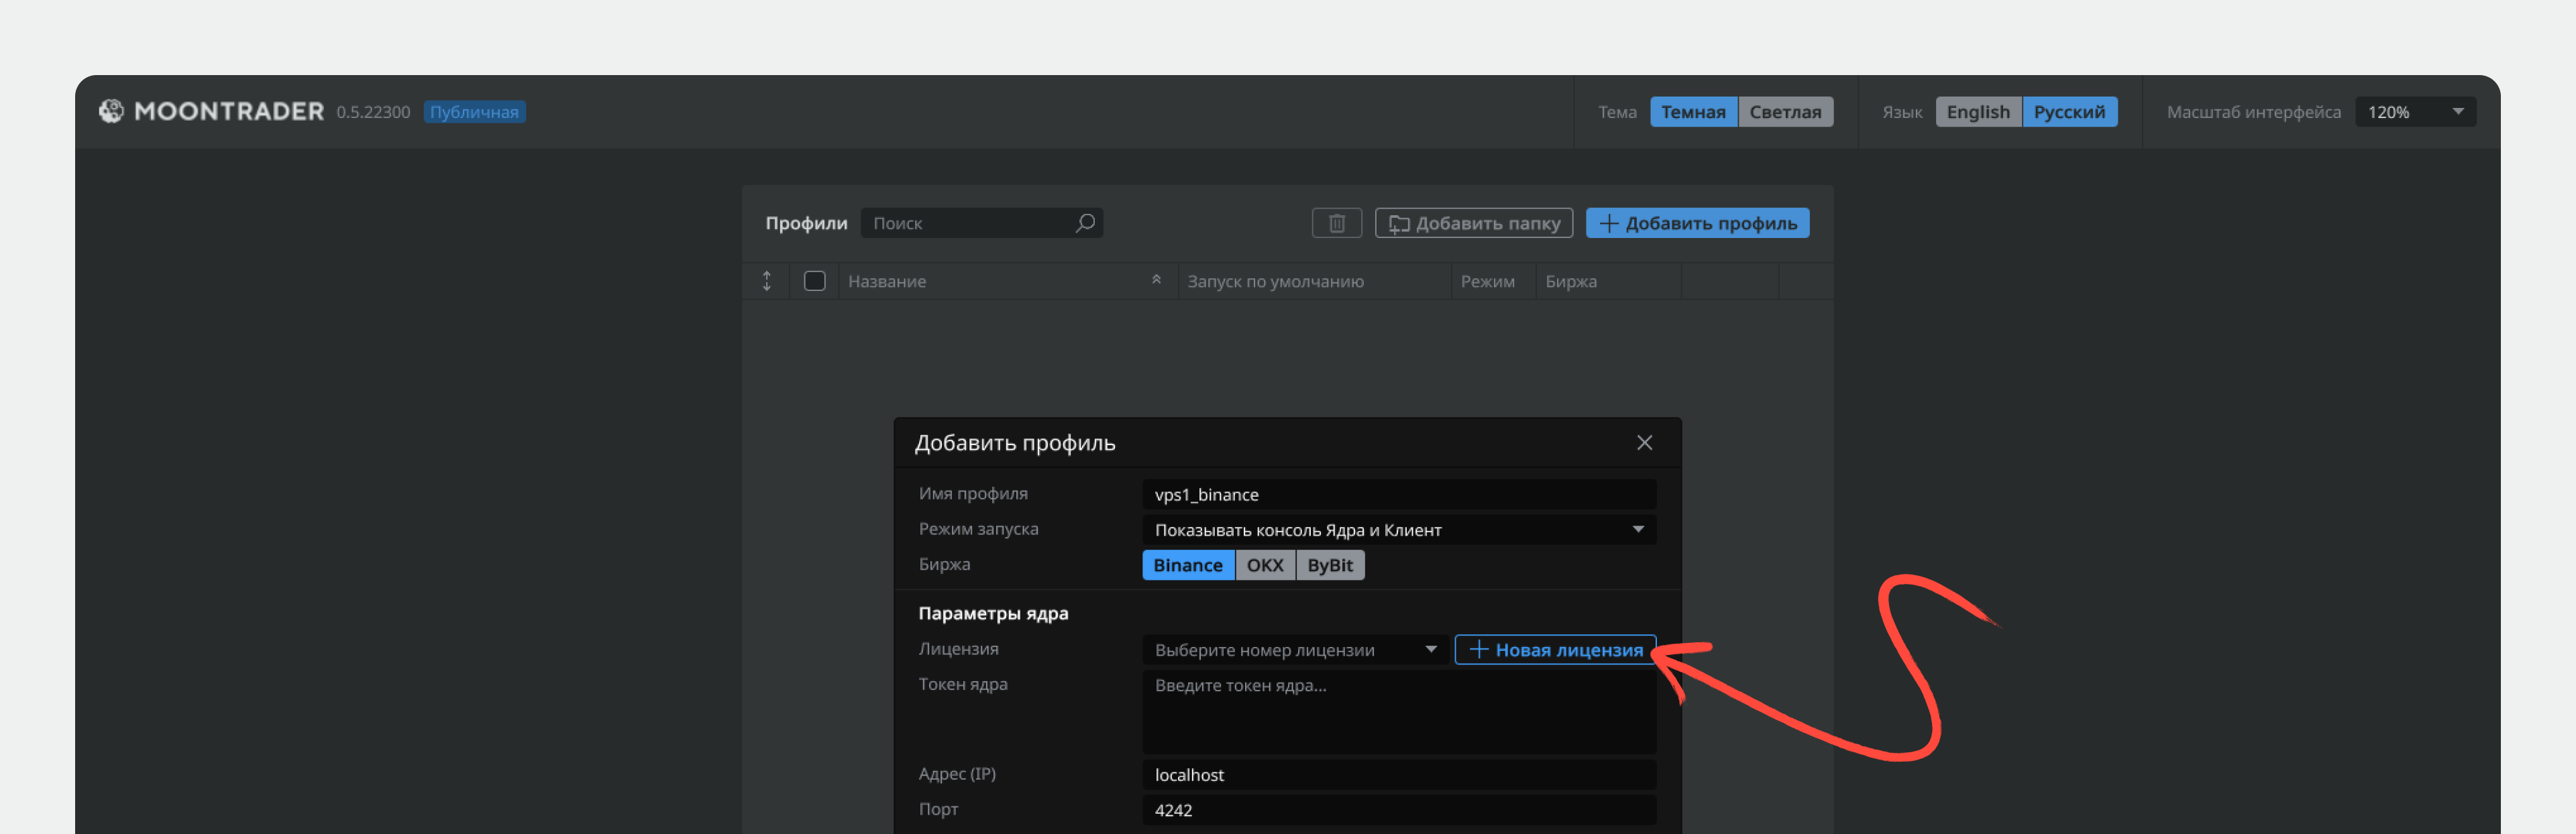Click the MoonTrader logo icon
2576x834 pixels.
coord(111,111)
